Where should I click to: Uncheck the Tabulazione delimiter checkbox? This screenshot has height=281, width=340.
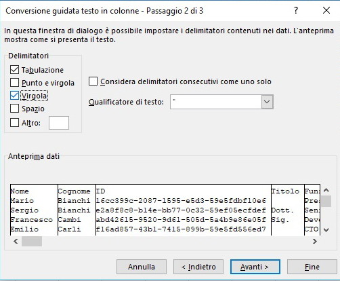pyautogui.click(x=14, y=70)
